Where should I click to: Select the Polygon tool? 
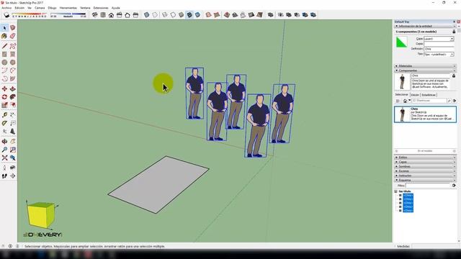13,63
